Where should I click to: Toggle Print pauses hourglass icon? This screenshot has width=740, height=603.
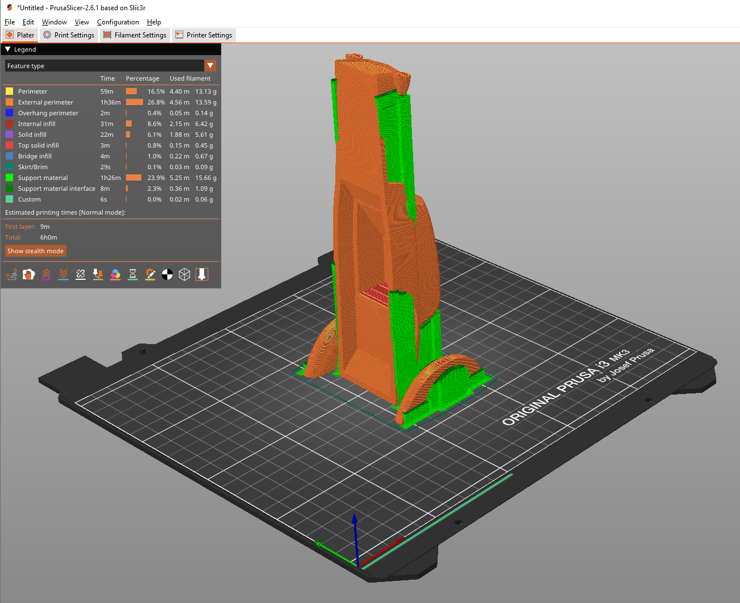point(133,275)
